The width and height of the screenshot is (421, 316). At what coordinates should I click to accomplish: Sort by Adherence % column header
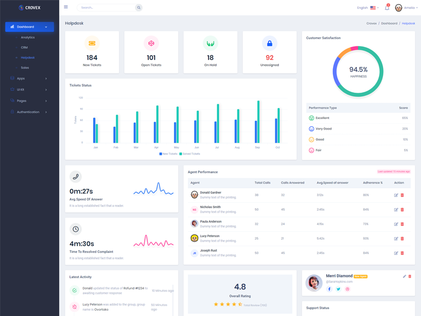(x=373, y=183)
